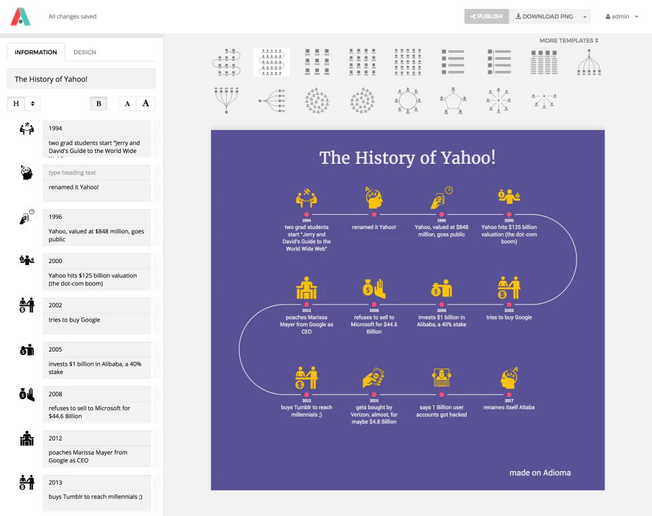Click the Download PNG button
The image size is (652, 516).
[x=544, y=16]
